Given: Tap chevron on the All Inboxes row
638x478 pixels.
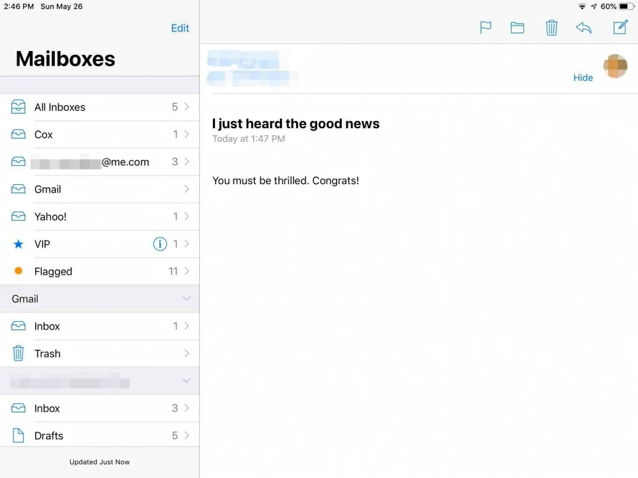Looking at the screenshot, I should tap(187, 106).
